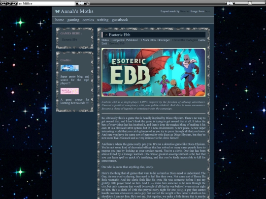
Task: Click the 'Super pretty blog' credit description
Action: click(75, 80)
